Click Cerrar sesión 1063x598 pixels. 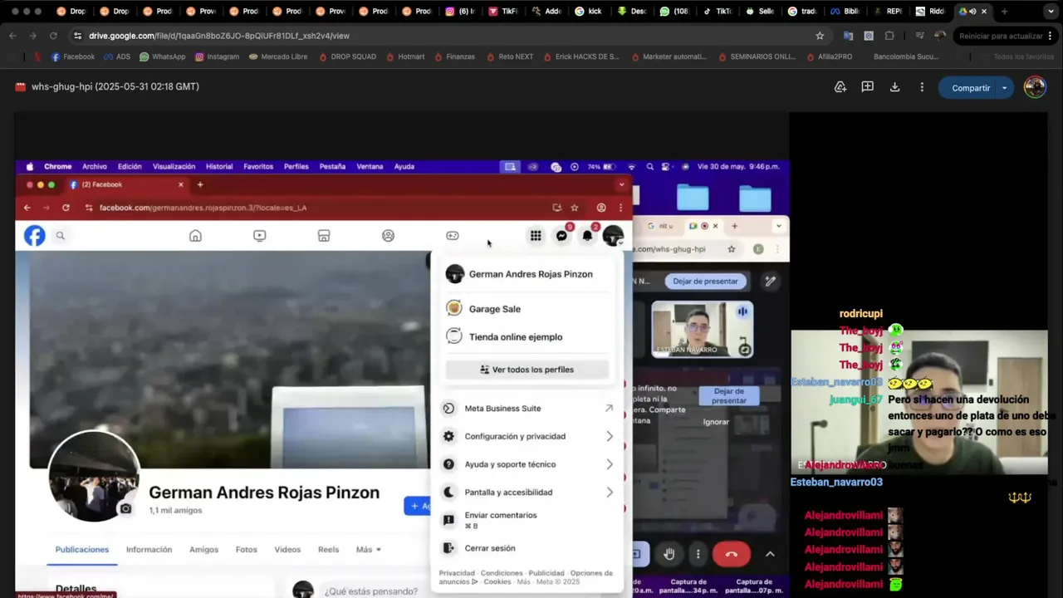pyautogui.click(x=527, y=548)
